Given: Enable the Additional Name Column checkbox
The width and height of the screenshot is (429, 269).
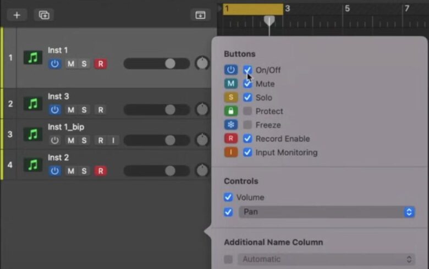Looking at the screenshot, I should click(228, 259).
